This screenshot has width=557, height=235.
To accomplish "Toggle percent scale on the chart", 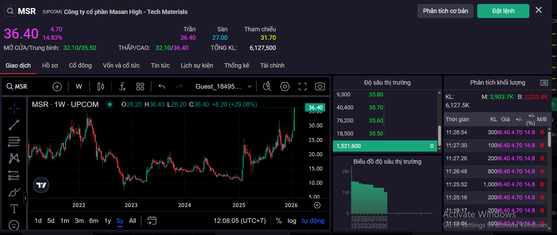I will [279, 221].
